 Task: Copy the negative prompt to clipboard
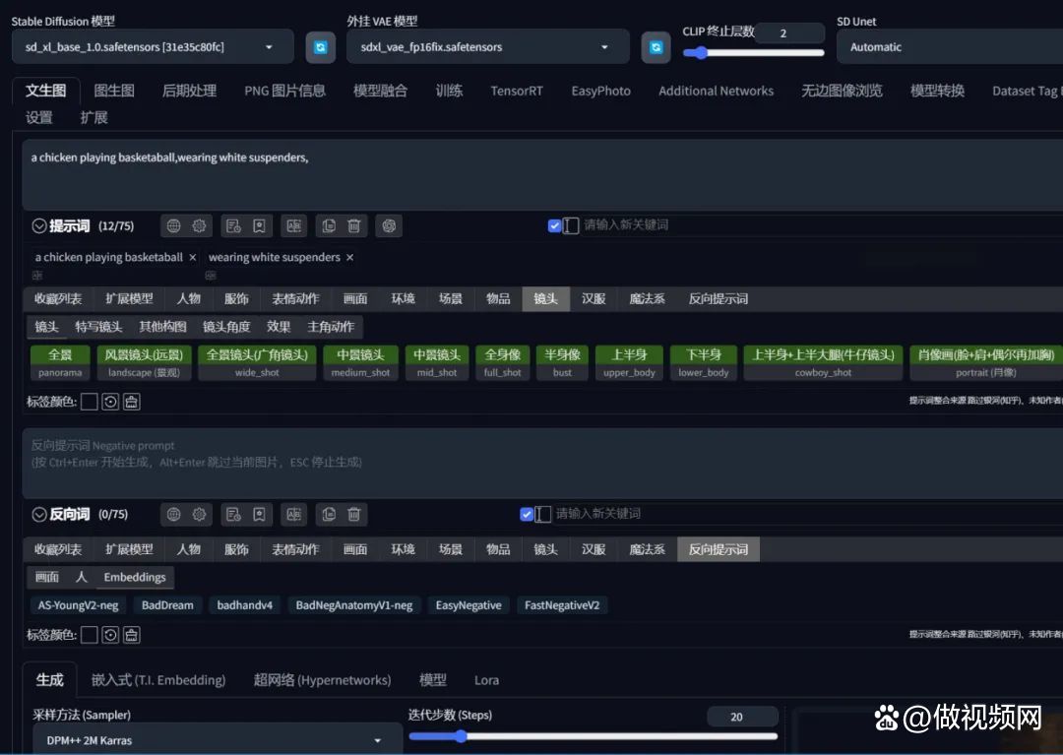(x=329, y=515)
